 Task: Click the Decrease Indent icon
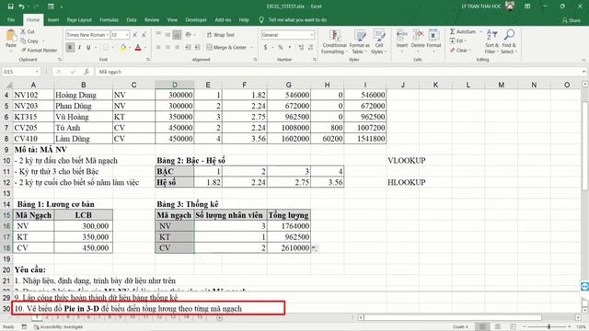coord(188,48)
